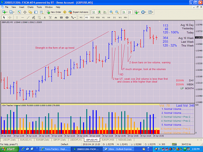This screenshot has height=152, width=203.
Task: Click the Periods clock icon
Action: click(x=143, y=12)
